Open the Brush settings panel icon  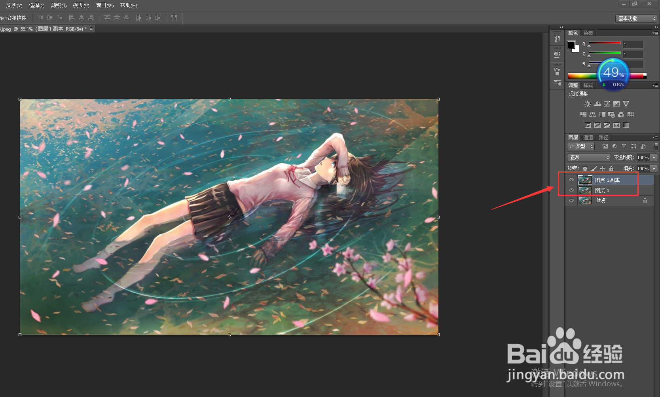(x=557, y=83)
